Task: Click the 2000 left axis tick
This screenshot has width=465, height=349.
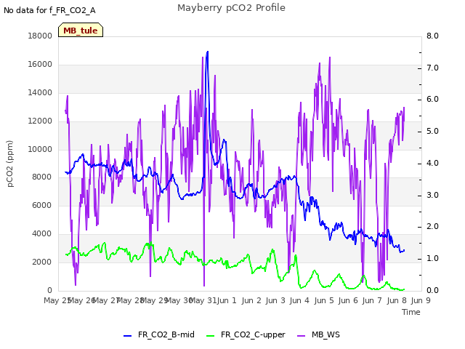Action: pos(42,262)
